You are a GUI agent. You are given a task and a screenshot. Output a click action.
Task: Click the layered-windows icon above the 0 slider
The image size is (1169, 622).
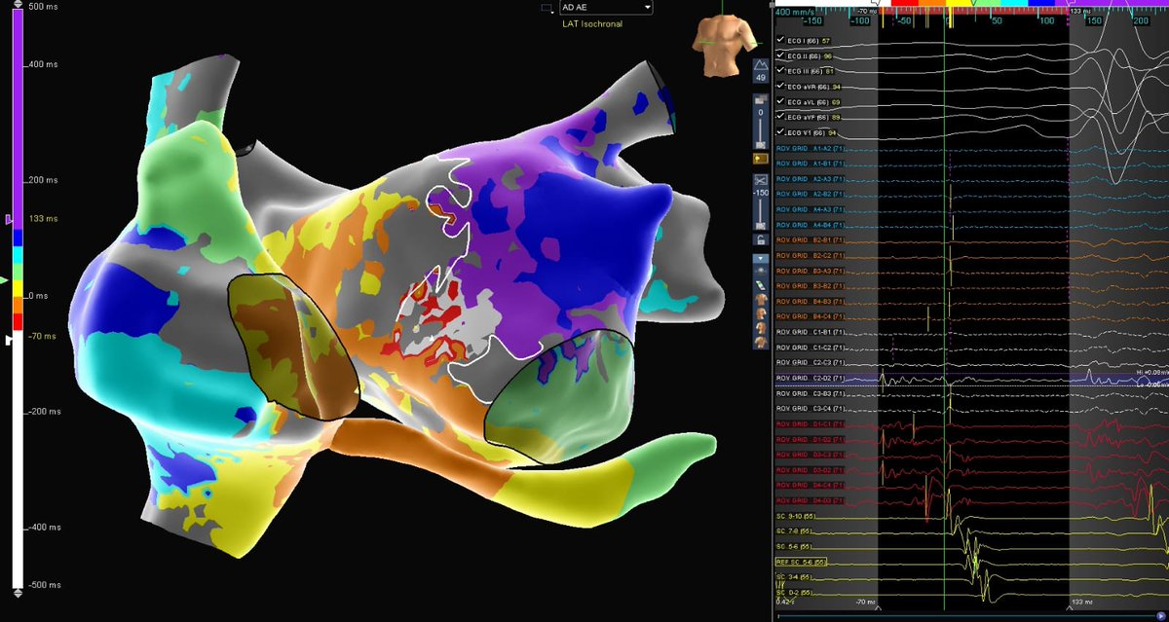[760, 99]
